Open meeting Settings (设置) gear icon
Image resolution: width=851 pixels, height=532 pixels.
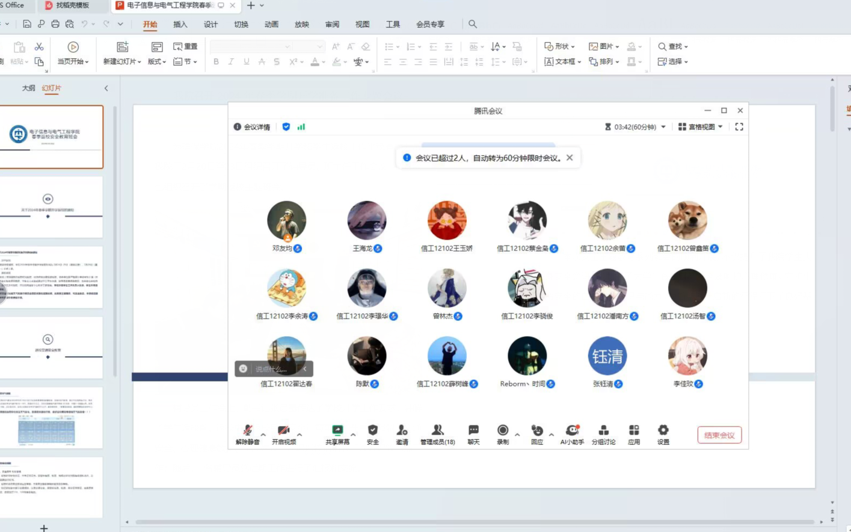pos(663,431)
